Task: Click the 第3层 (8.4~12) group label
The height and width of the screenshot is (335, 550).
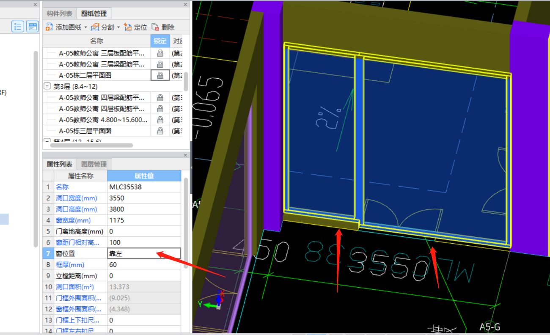Action: (75, 86)
